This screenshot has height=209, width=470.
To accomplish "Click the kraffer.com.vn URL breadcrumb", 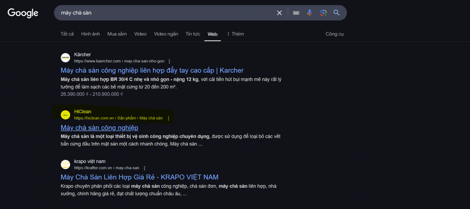I will tap(107, 168).
